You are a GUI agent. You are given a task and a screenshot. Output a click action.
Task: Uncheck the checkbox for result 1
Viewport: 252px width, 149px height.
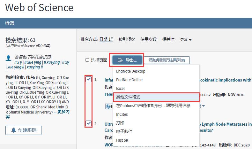88,79
